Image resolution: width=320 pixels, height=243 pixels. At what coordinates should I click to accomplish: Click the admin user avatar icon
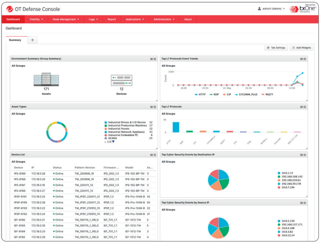(x=259, y=9)
